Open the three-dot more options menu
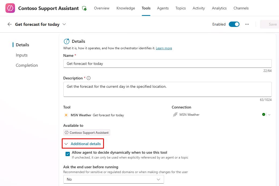The height and width of the screenshot is (186, 279). (x=247, y=24)
